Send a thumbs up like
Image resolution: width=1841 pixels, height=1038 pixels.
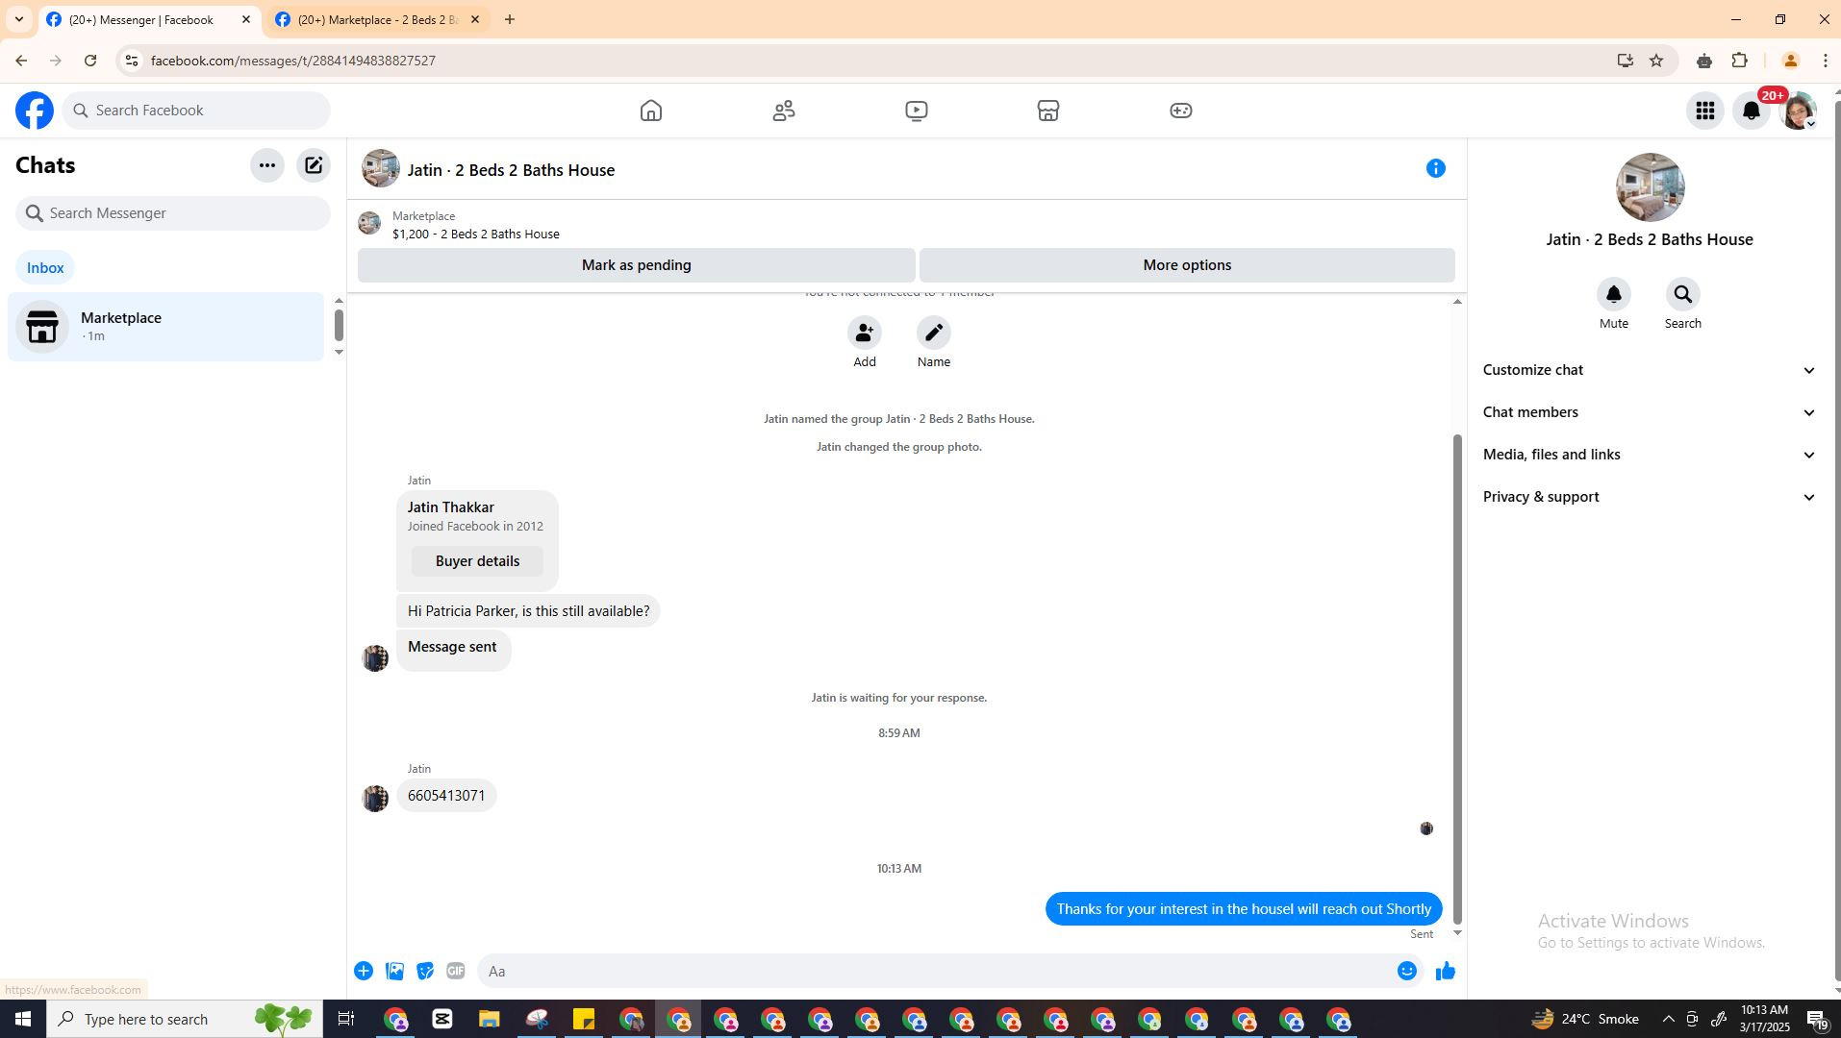tap(1446, 971)
